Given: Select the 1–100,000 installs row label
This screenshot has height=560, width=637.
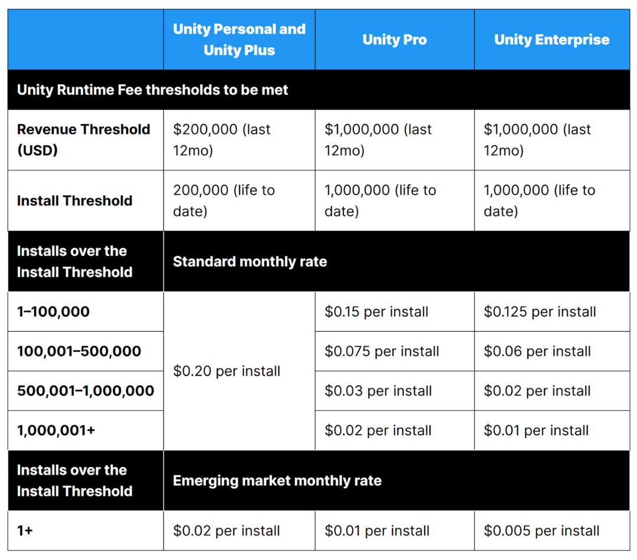Looking at the screenshot, I should click(53, 311).
